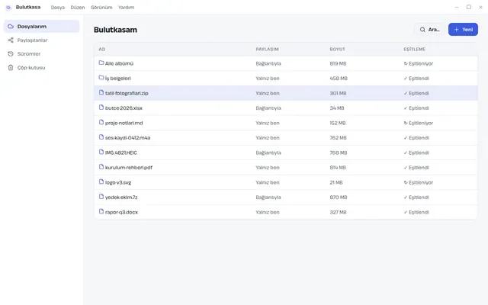488x305 pixels.
Task: Click file icon of tatil-fotograflari.zip
Action: tap(101, 92)
